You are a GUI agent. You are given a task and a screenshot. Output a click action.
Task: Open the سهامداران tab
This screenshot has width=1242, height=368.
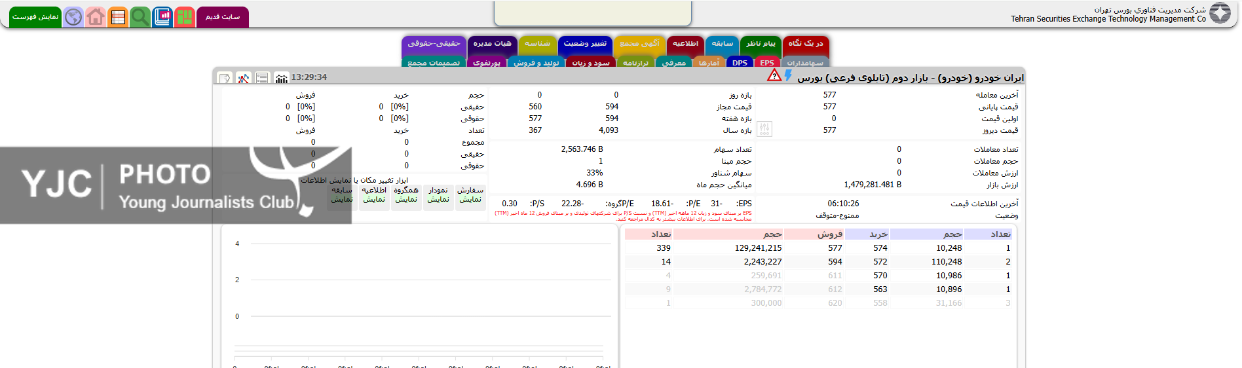(x=805, y=63)
